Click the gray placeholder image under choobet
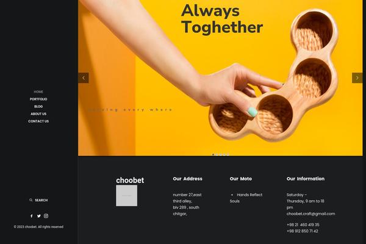Viewport: 366px width, 244px height. point(126,196)
